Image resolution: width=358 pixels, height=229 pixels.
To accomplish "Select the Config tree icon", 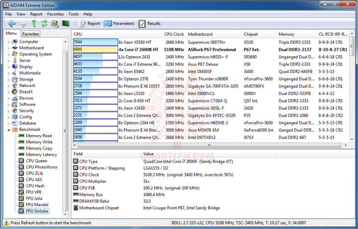I will (x=15, y=117).
